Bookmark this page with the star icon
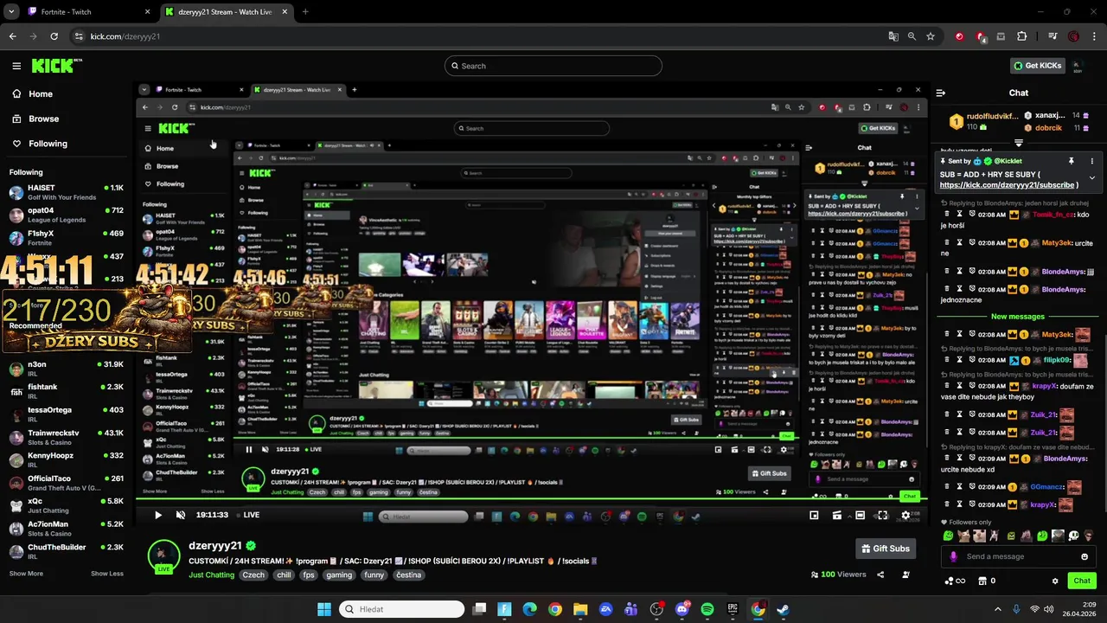This screenshot has height=623, width=1107. tap(931, 36)
